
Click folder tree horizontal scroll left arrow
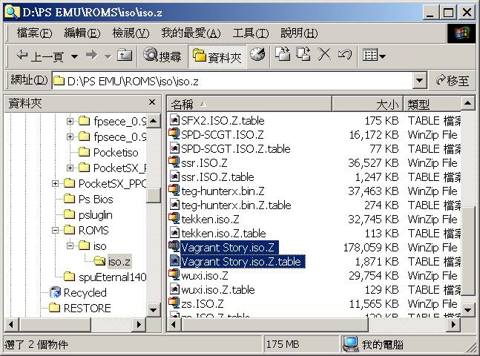11,324
